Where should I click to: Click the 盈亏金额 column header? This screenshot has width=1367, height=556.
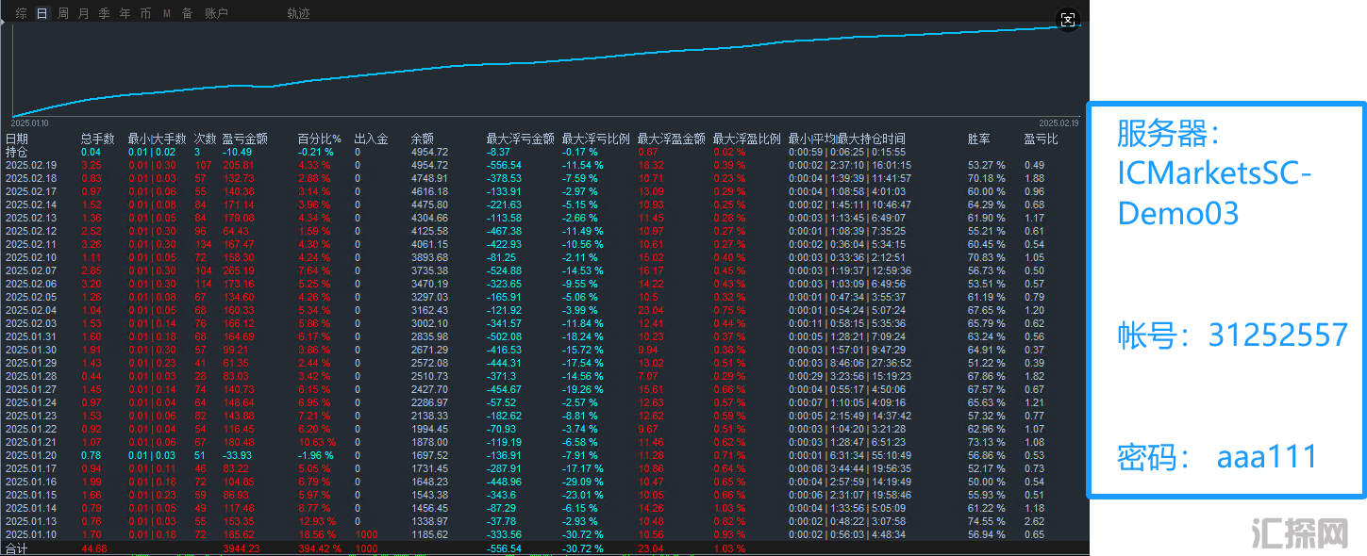[245, 139]
